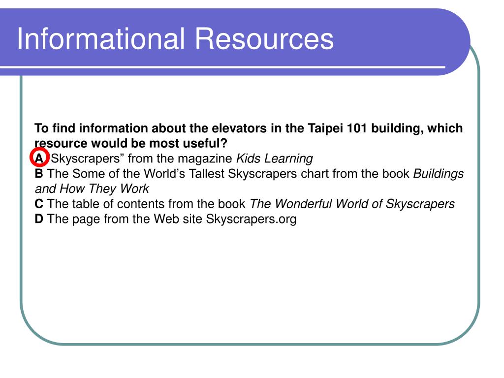The height and width of the screenshot is (378, 504).
Task: Select answer B, Tallest Skyscrapers chart option
Action: [249, 181]
